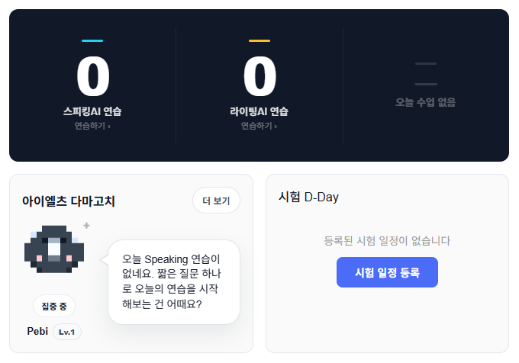Click the cyan bar above speaking count
519x363 pixels.
[92, 40]
